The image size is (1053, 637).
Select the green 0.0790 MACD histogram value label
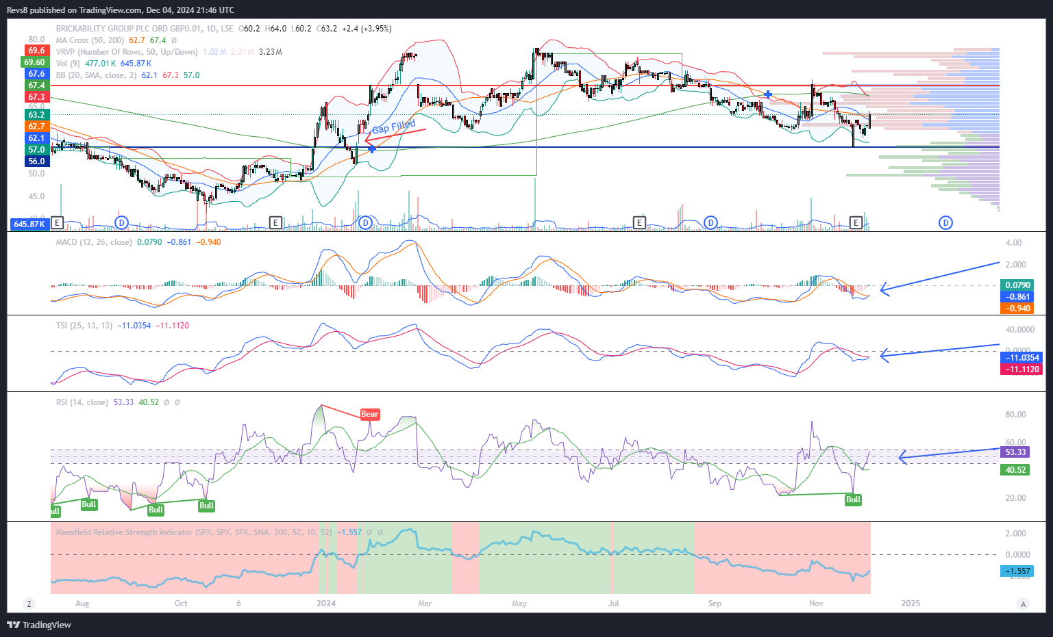1017,285
